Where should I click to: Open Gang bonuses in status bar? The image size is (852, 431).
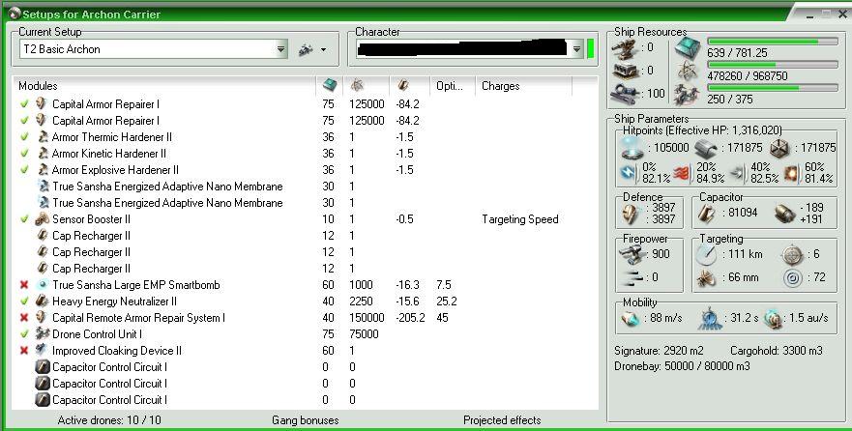(306, 420)
